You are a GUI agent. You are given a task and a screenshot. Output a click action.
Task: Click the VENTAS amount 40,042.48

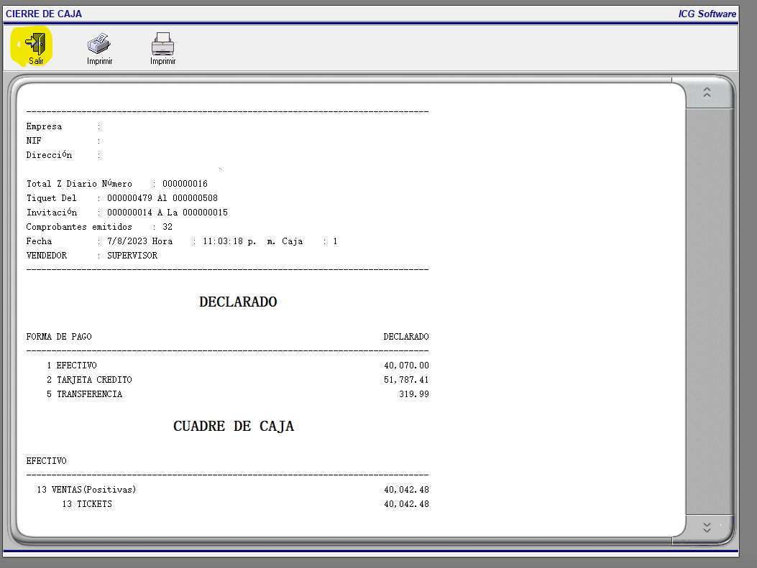(406, 490)
